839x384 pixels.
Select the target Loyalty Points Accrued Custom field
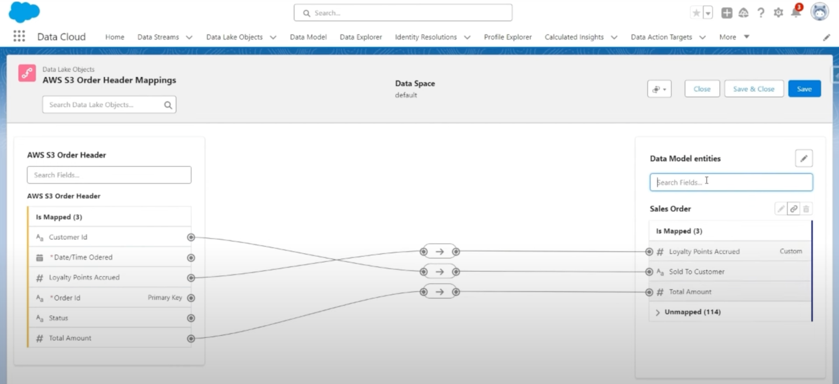coord(730,251)
